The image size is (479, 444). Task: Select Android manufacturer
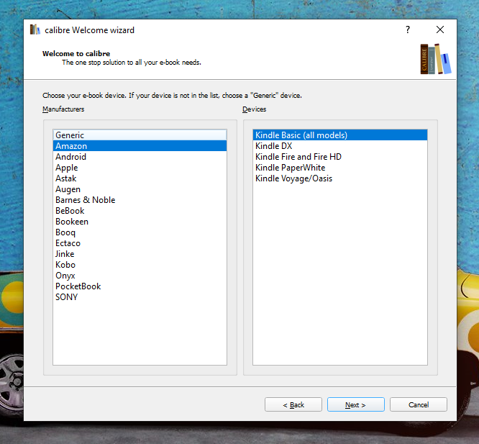click(70, 157)
